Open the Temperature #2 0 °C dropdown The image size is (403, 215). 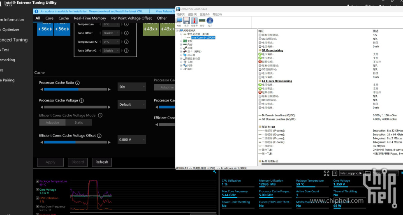(111, 42)
